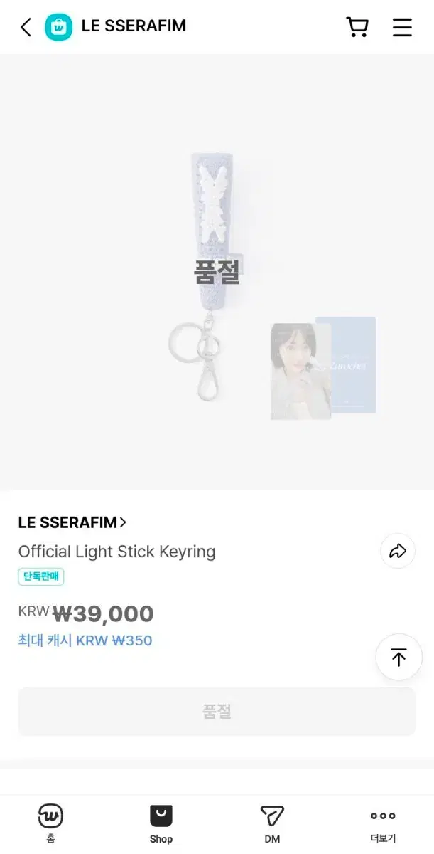Tap the LE SSERAFIM header title
Screen dimensions: 434x854
pyautogui.click(x=134, y=26)
